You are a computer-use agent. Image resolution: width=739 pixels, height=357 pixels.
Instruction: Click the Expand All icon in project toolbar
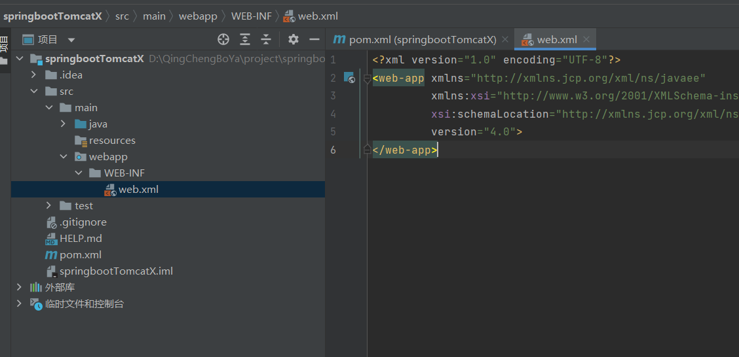[x=244, y=39]
